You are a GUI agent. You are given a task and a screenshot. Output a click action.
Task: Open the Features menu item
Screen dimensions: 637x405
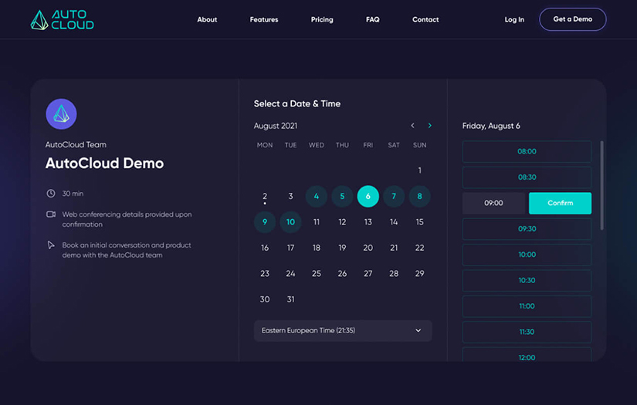264,19
